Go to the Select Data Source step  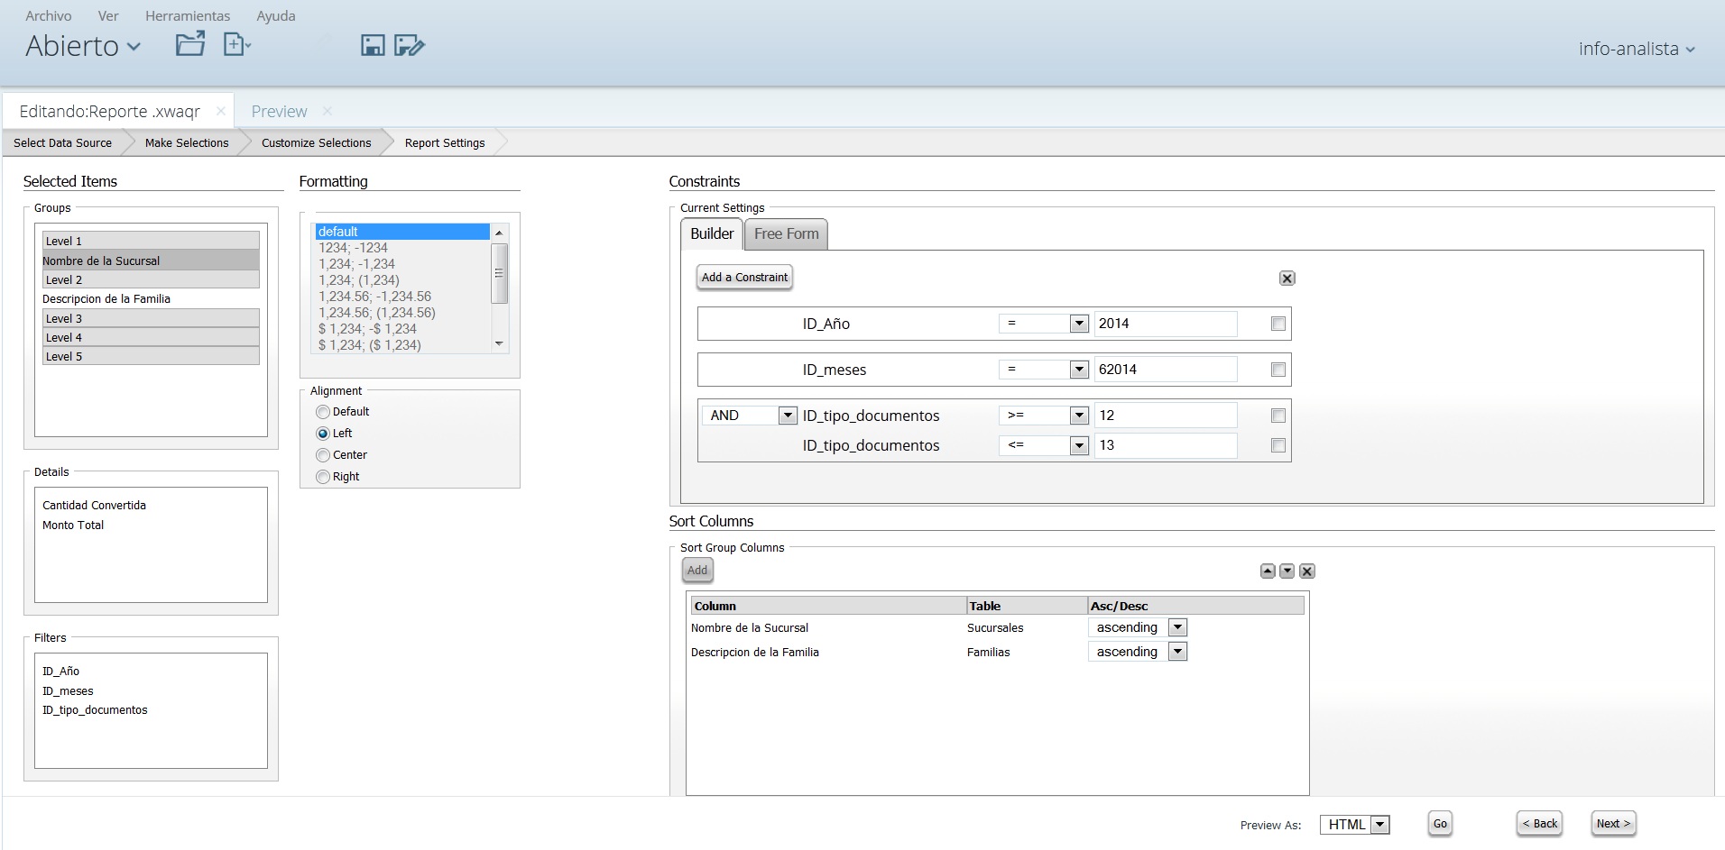[63, 142]
